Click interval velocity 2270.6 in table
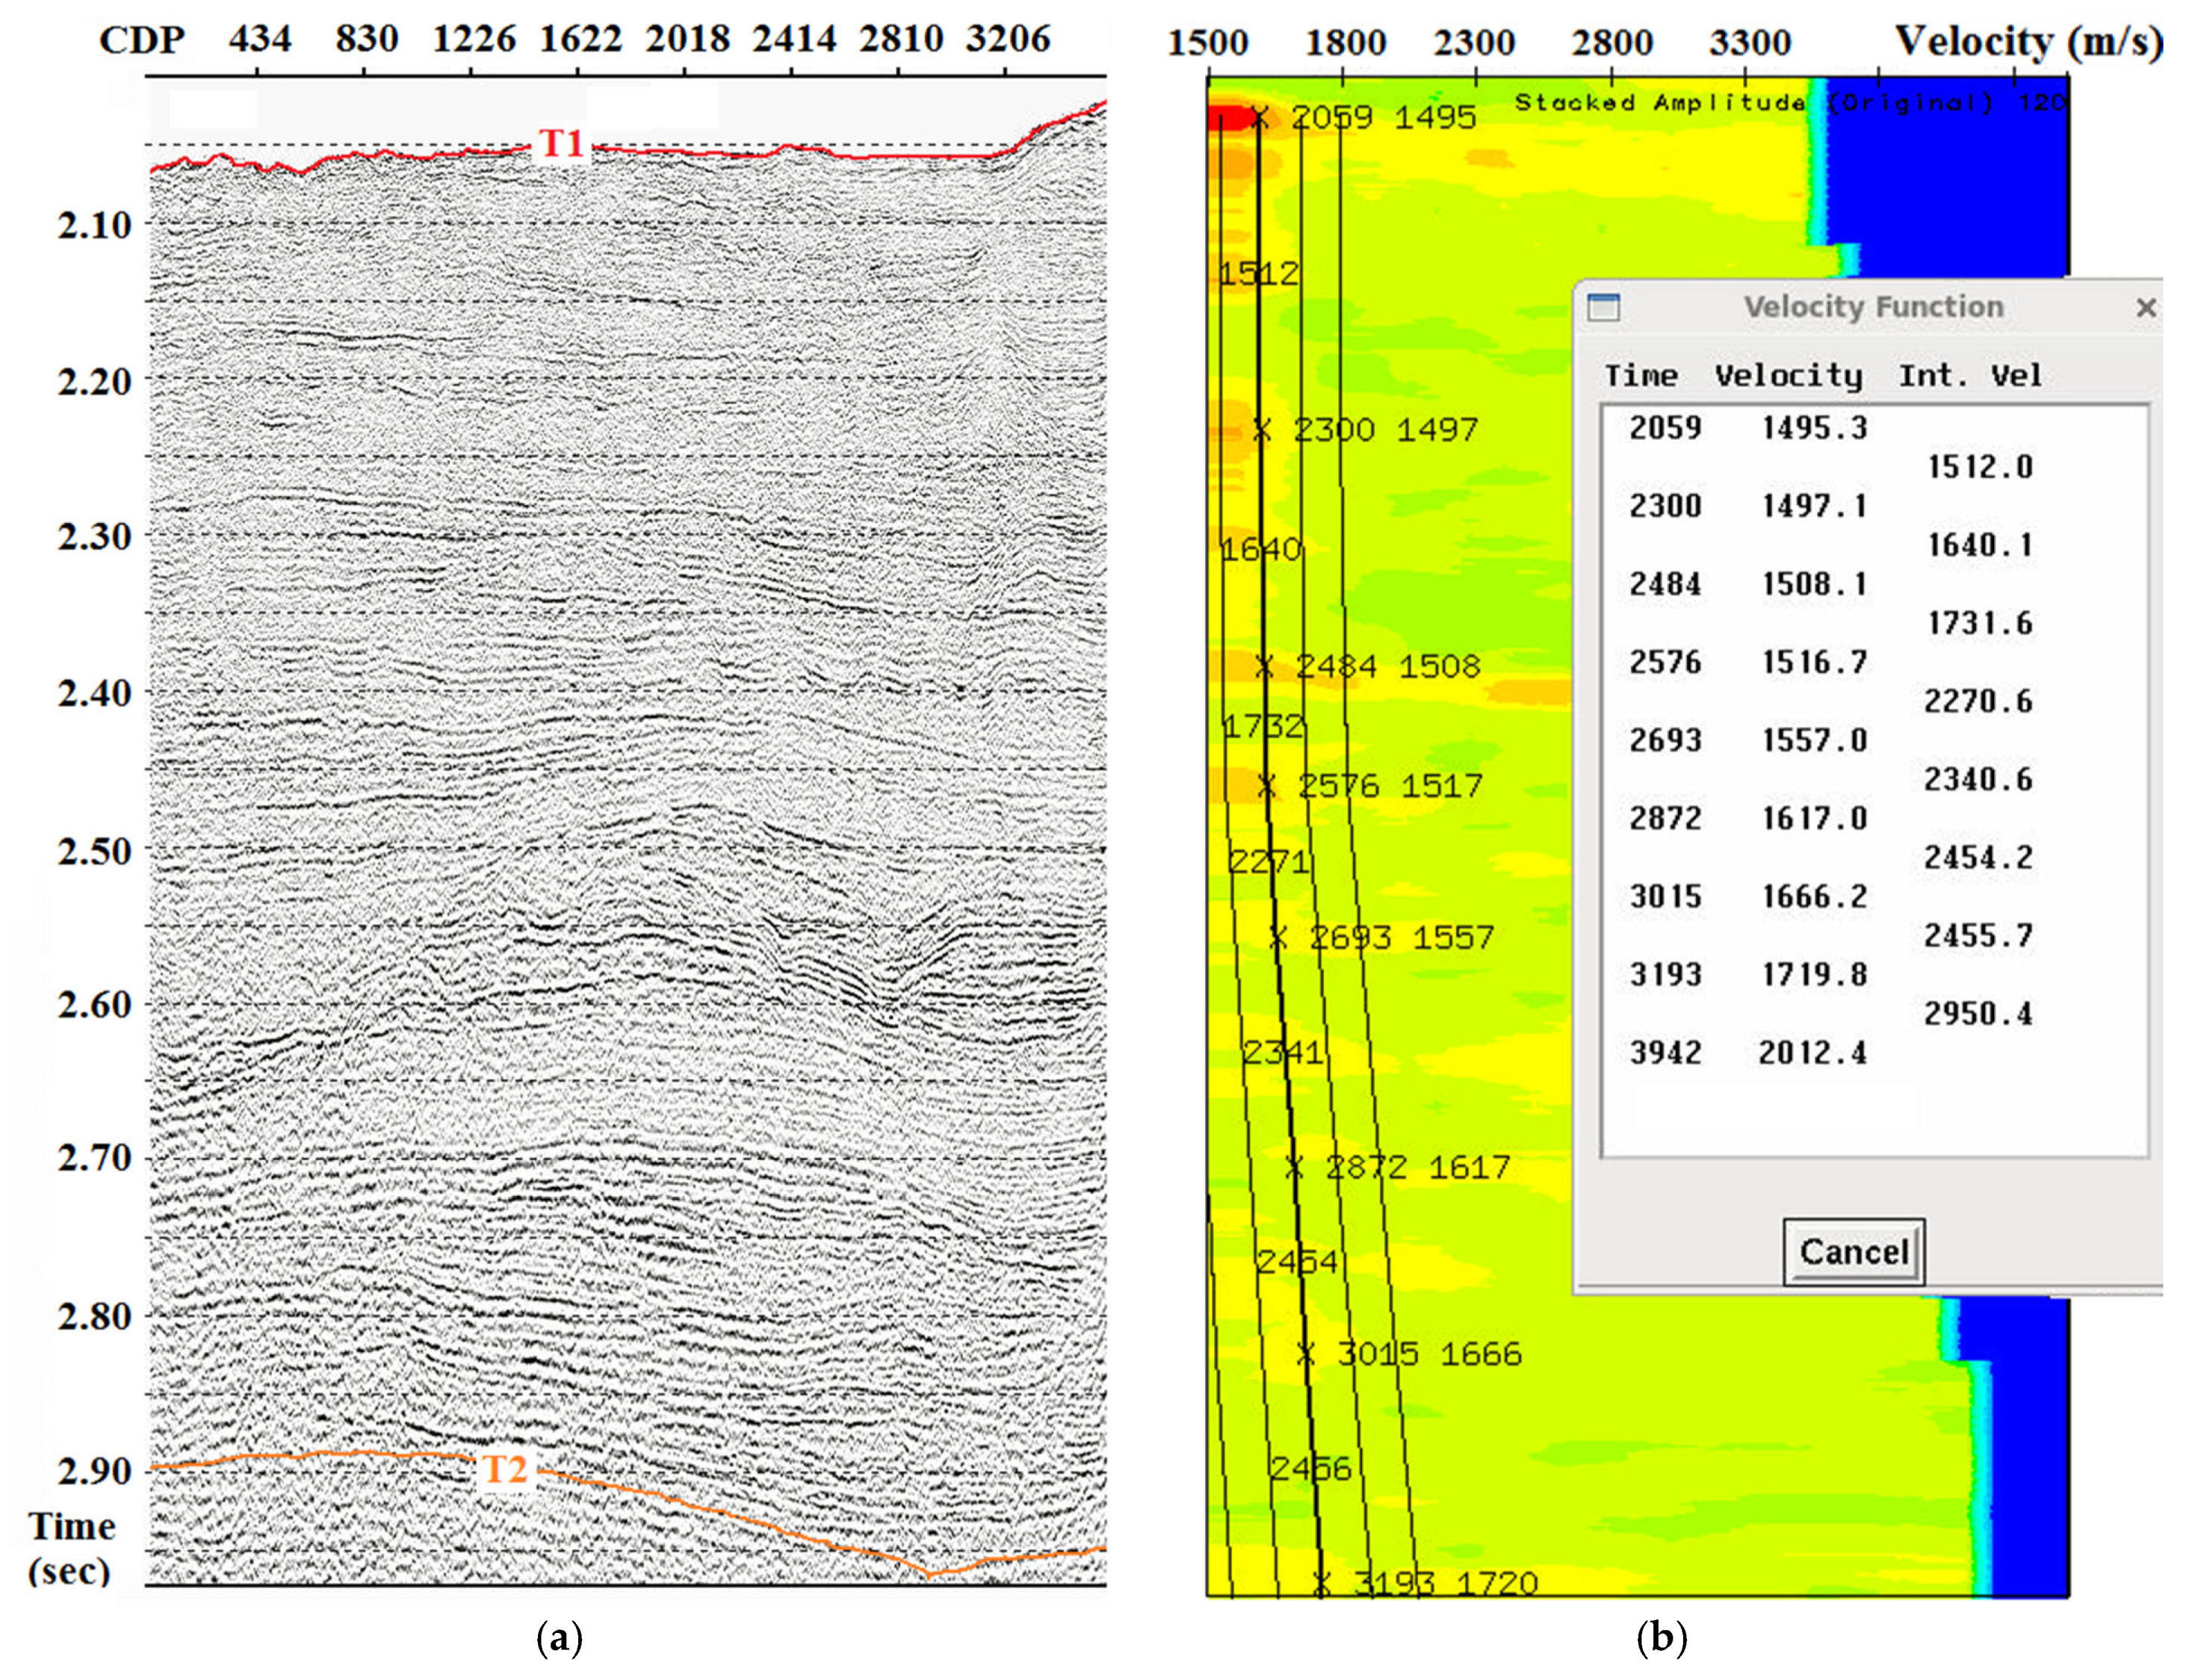2198x1680 pixels. pyautogui.click(x=1978, y=701)
